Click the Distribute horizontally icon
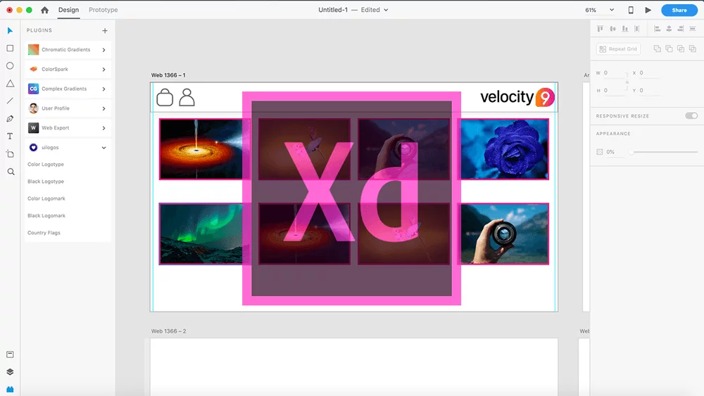Viewport: 704px width, 396px height. click(636, 29)
